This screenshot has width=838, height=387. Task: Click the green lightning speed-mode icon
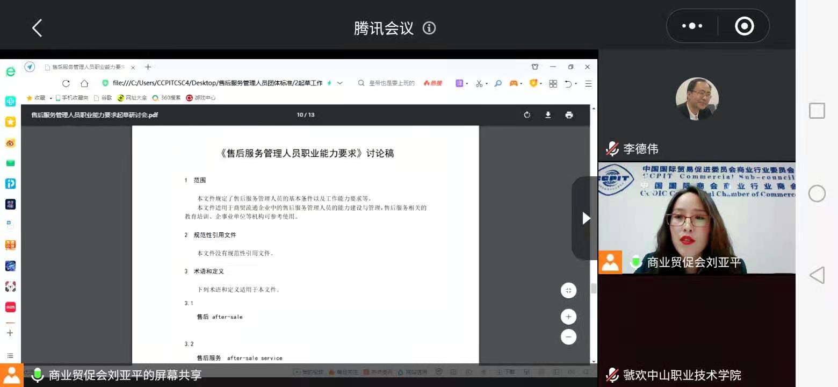coord(329,83)
